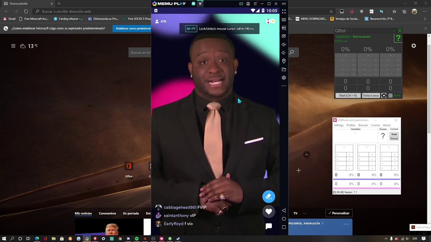Image resolution: width=431 pixels, height=242 pixels.
Task: Collapse MEmu sidebar with triple-arrow icon
Action: click(284, 4)
